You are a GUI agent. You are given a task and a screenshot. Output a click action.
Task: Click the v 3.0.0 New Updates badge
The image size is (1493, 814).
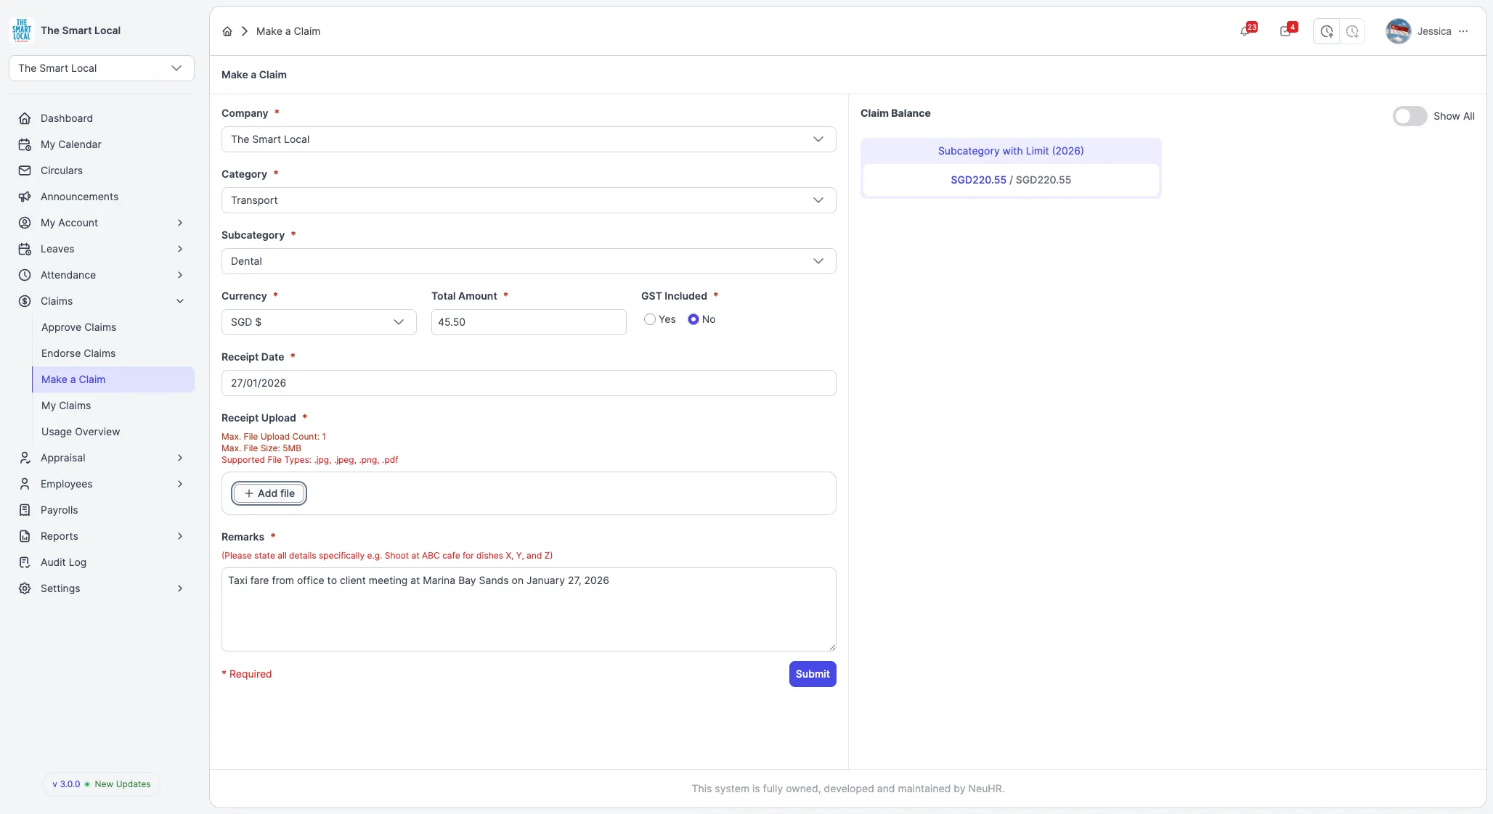102,784
